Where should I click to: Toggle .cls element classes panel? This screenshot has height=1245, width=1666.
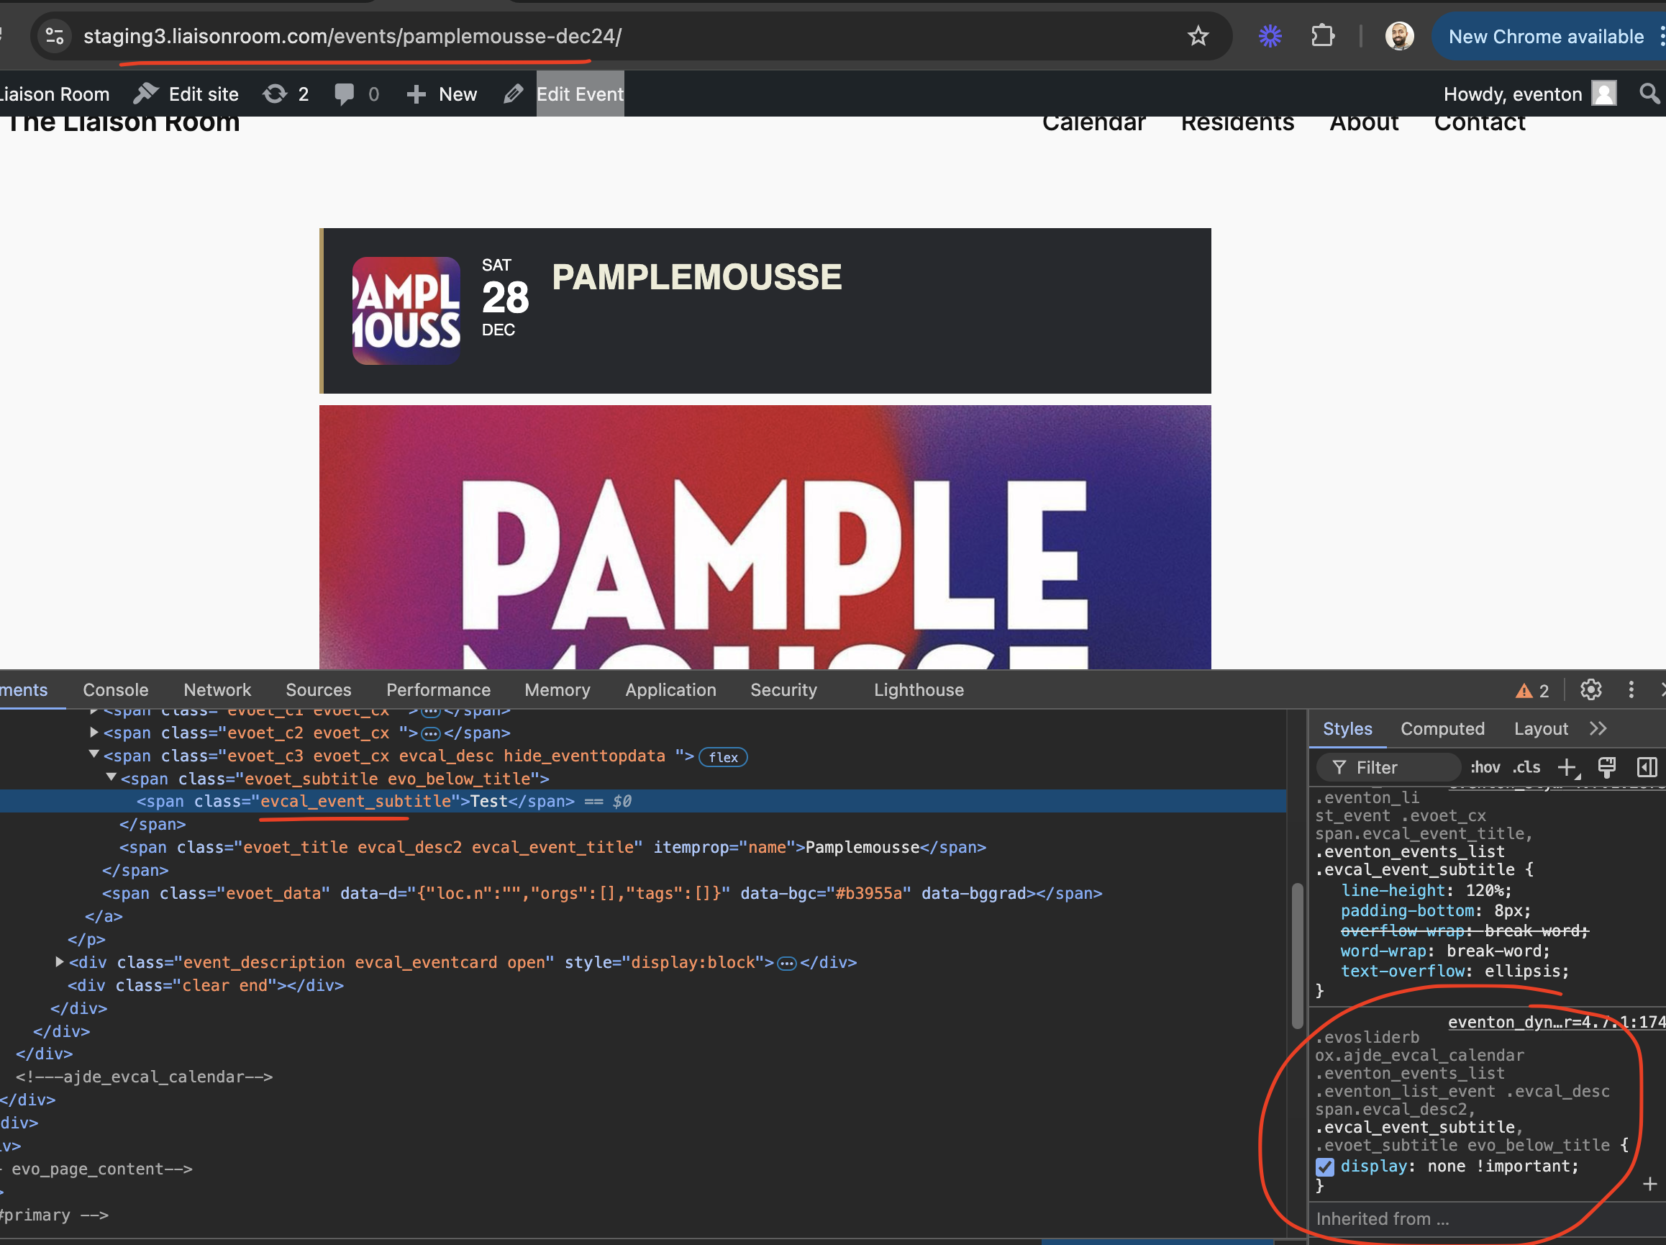click(1526, 767)
